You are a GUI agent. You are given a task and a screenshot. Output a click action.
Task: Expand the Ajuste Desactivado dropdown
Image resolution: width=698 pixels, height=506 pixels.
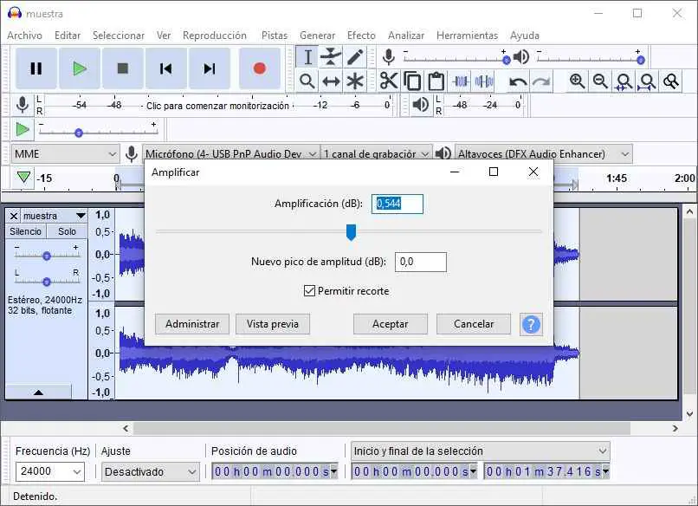[151, 472]
